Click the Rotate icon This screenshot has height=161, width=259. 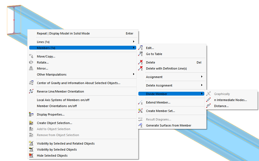tap(31, 62)
